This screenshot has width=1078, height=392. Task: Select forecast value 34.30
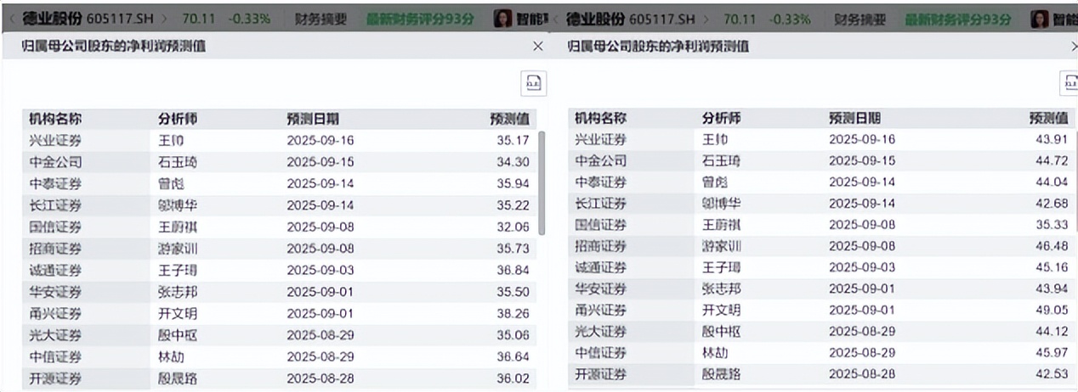coord(513,162)
